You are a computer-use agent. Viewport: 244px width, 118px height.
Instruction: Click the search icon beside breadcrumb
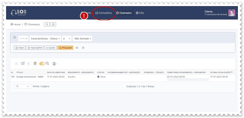[47, 25]
